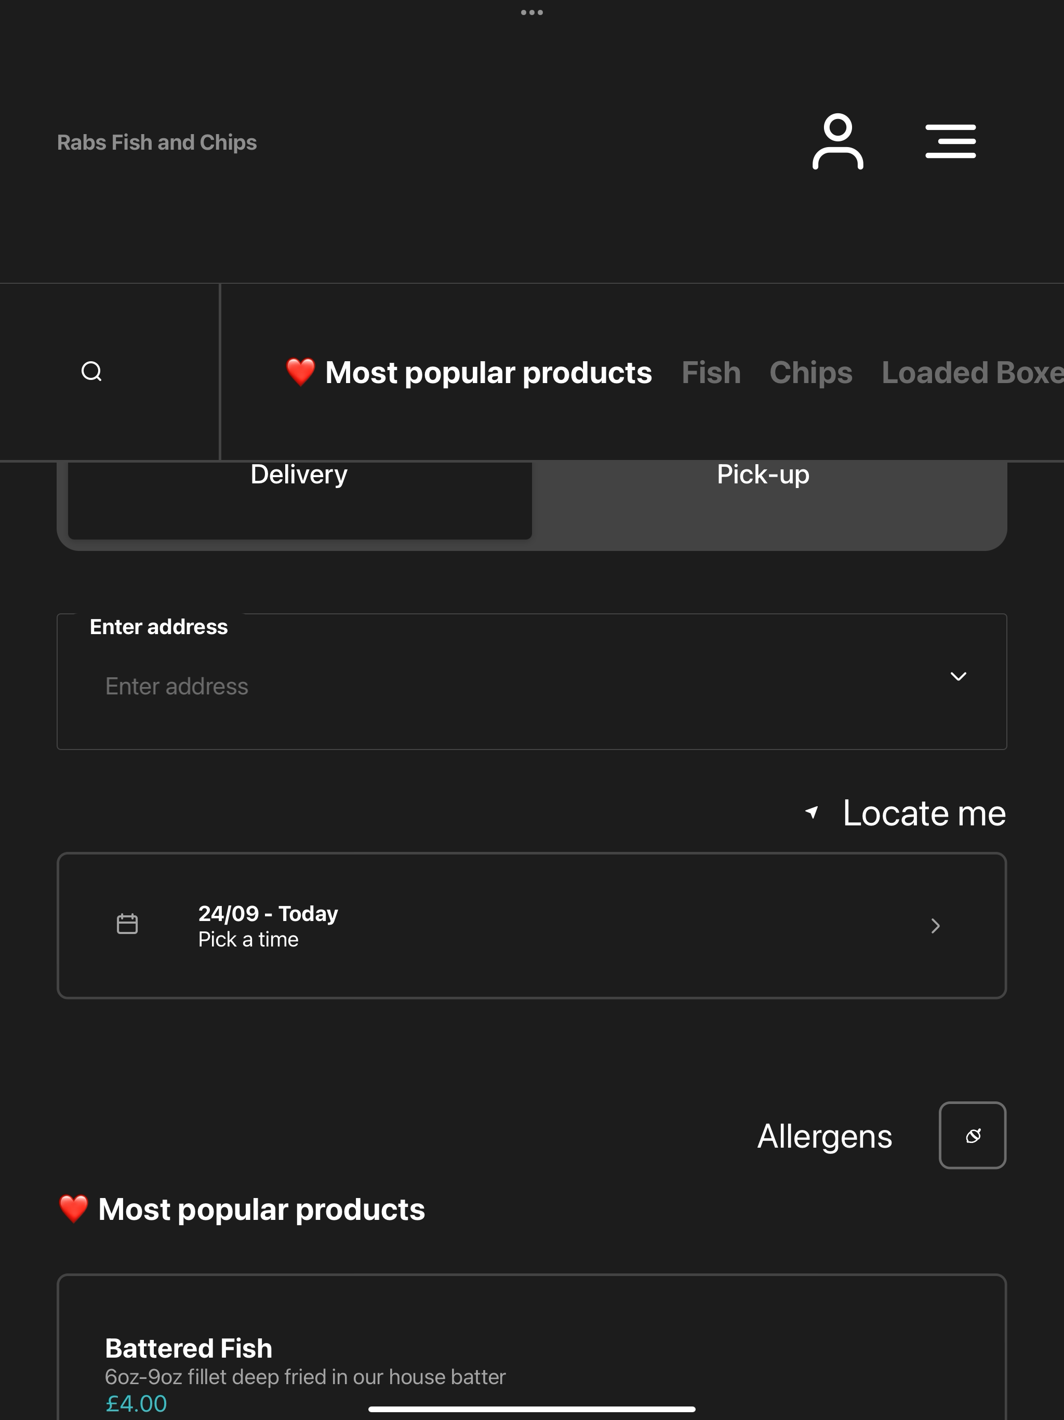Tap the Locate me link
Image resolution: width=1064 pixels, height=1420 pixels.
(924, 813)
